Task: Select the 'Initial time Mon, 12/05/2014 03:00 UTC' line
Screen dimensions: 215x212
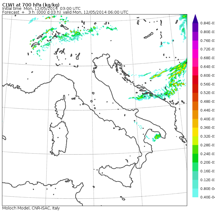Action: pyautogui.click(x=41, y=8)
